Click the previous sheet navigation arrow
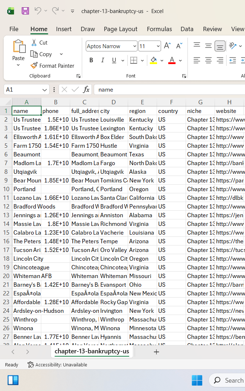The height and width of the screenshot is (391, 245). click(x=13, y=352)
